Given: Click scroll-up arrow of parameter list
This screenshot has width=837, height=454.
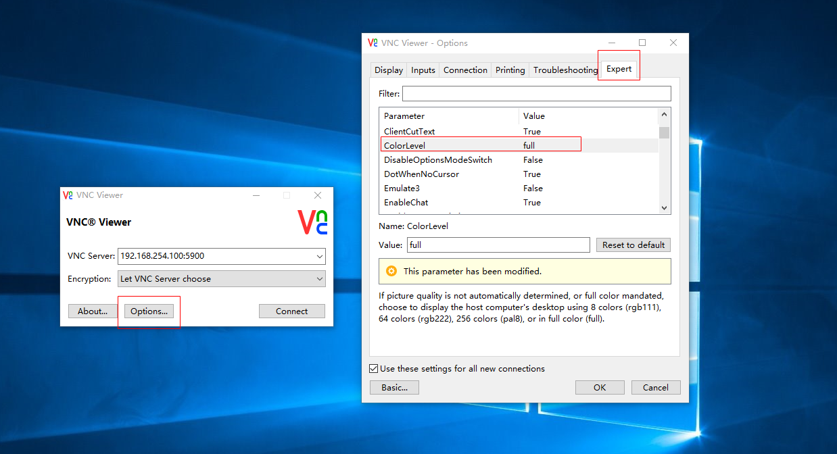Looking at the screenshot, I should pos(664,115).
